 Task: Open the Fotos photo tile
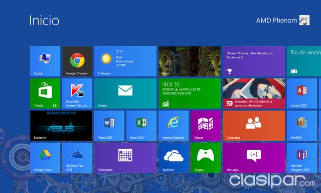(190, 61)
